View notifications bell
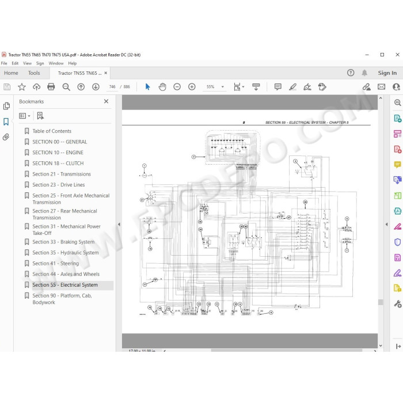 point(364,73)
